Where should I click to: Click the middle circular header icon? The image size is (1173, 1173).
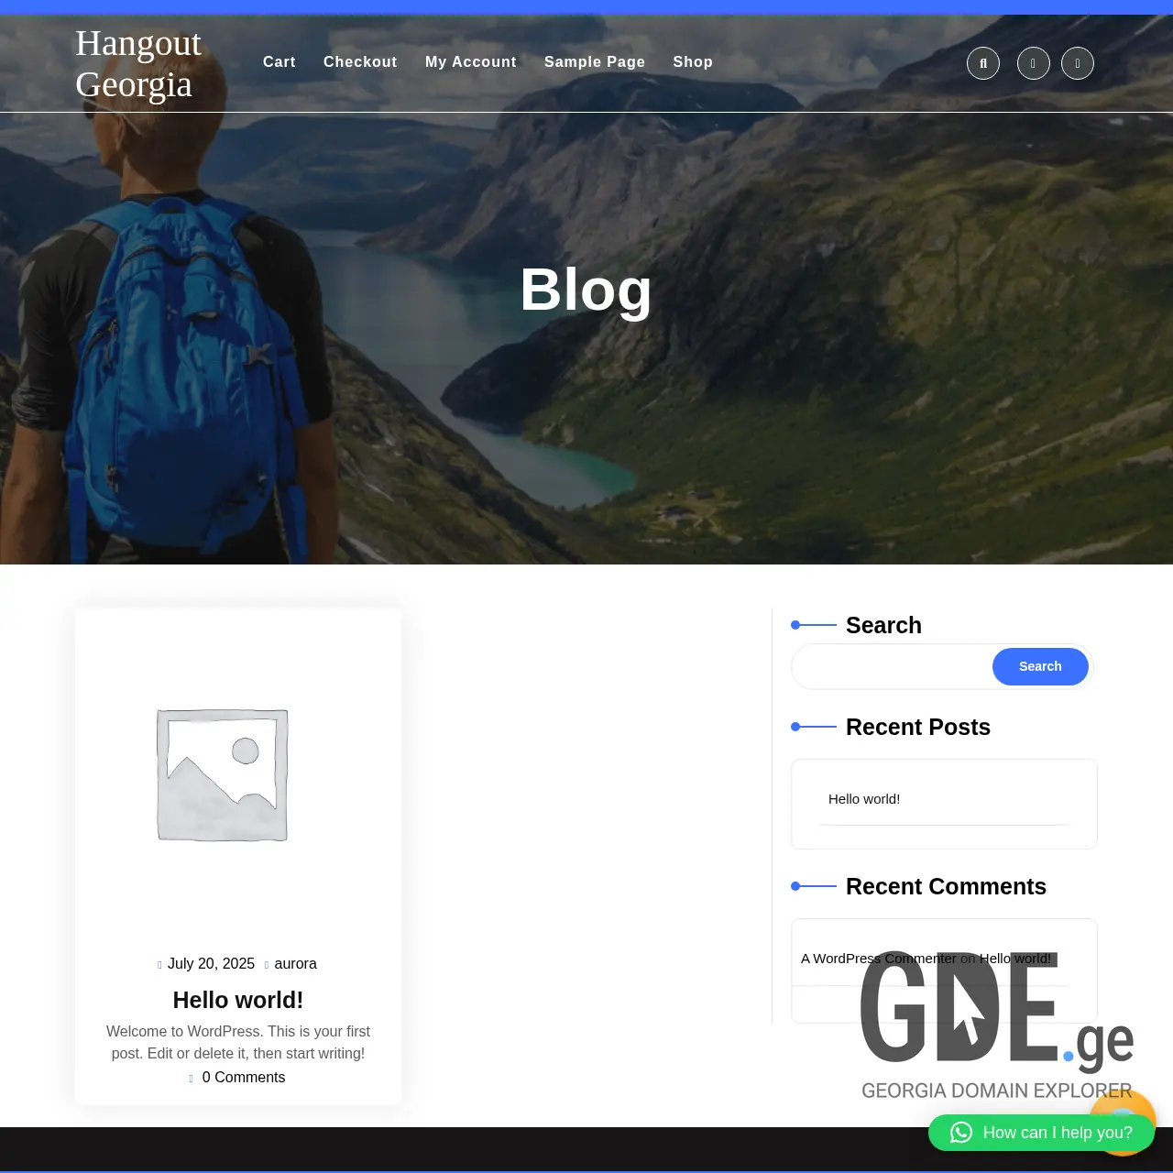[1033, 62]
